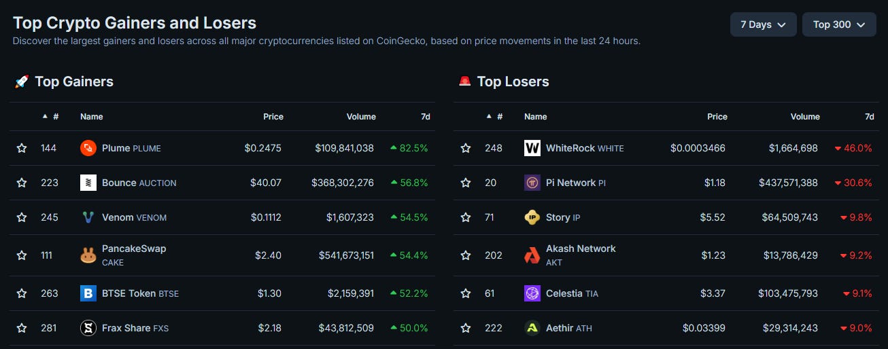Screen dimensions: 888x349
Task: Click the Frax Share logo
Action: pyautogui.click(x=88, y=328)
